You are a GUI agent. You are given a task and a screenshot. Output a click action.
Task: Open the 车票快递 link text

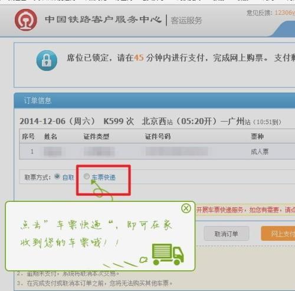point(104,177)
